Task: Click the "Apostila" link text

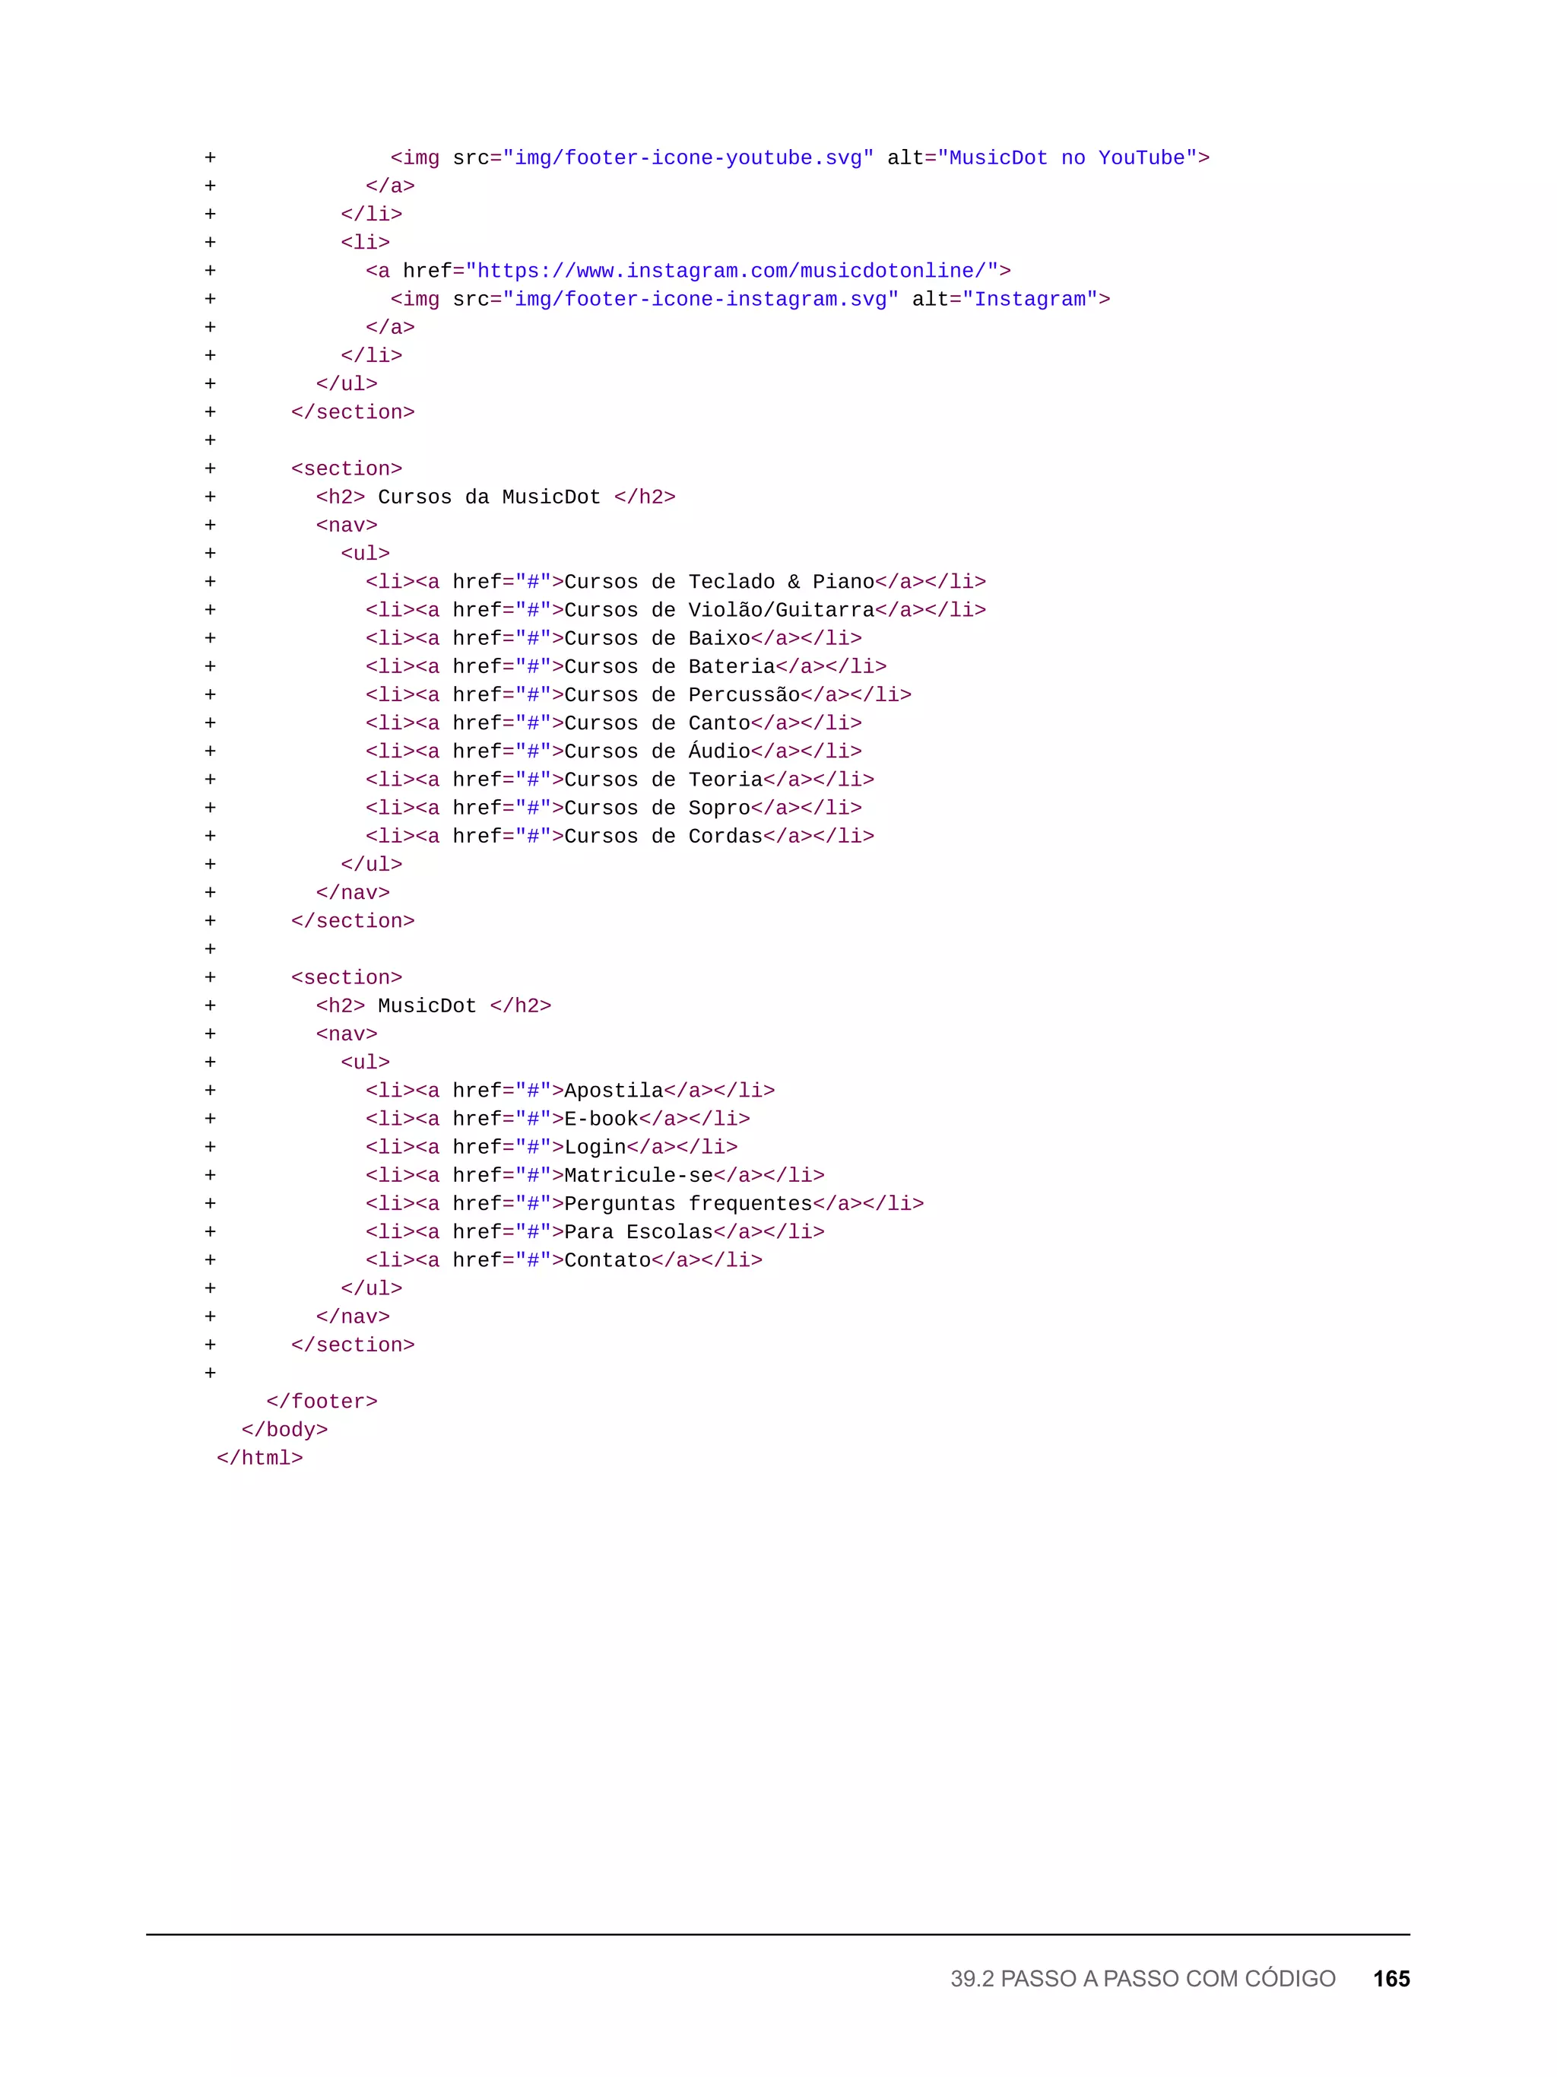Action: coord(613,1090)
